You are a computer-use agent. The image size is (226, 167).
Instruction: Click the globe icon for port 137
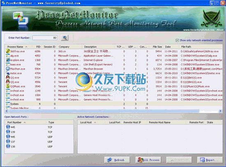pyautogui.click(x=8, y=142)
